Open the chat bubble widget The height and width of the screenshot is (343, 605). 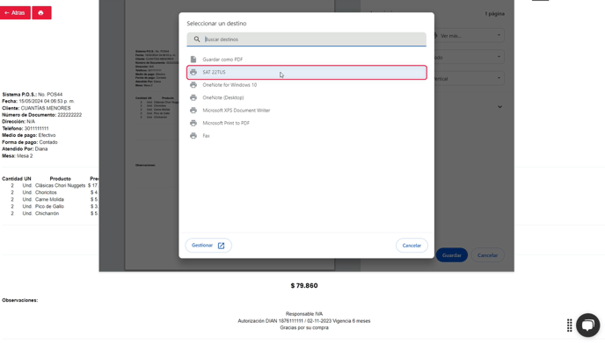tap(587, 325)
